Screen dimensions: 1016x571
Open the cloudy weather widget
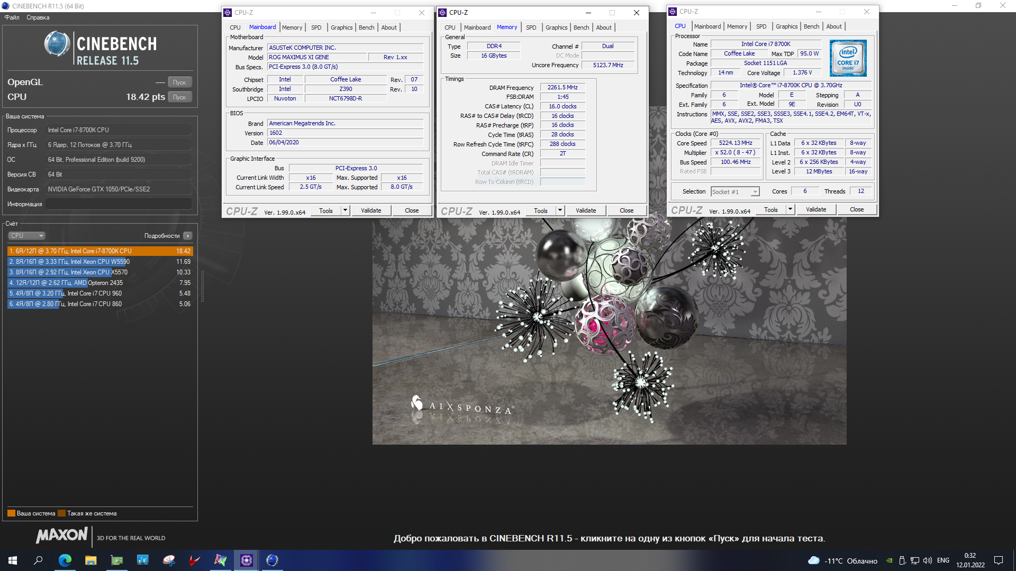tap(842, 560)
